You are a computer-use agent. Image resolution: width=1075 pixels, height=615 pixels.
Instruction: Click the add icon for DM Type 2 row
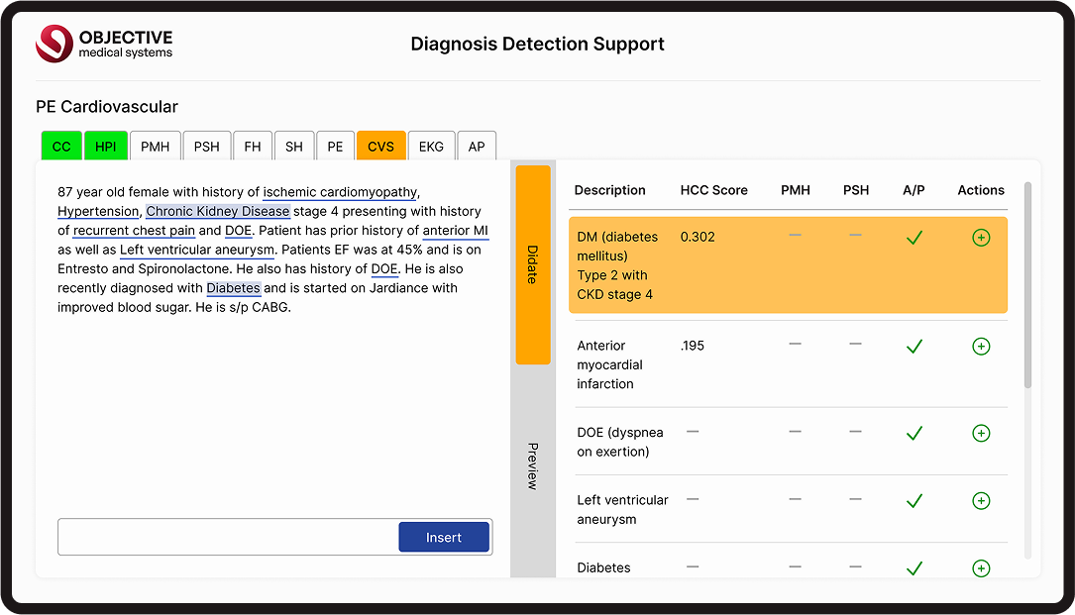[981, 238]
